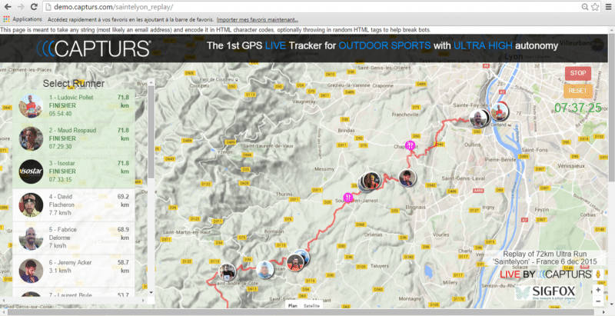Click pink food checkpoint marker near Soucieu-en-Jarrest
Screen dimensions: 615x316
[348, 197]
